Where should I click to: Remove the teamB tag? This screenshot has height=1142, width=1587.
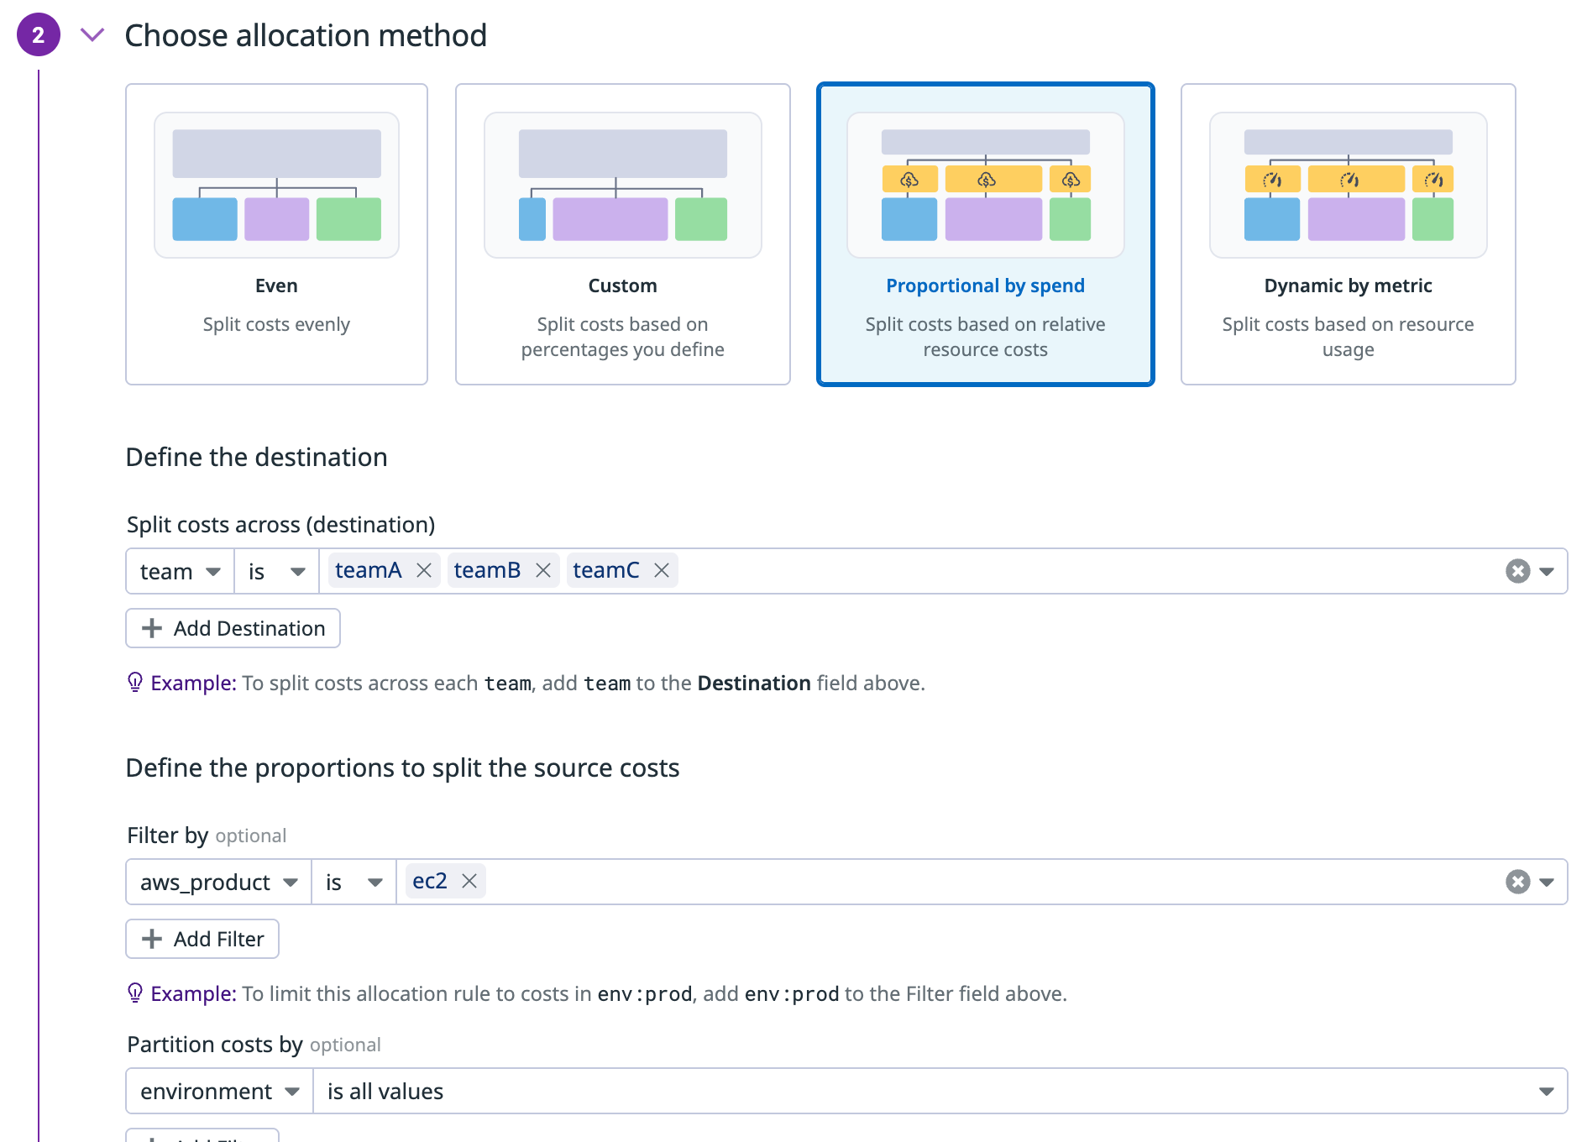pyautogui.click(x=543, y=571)
